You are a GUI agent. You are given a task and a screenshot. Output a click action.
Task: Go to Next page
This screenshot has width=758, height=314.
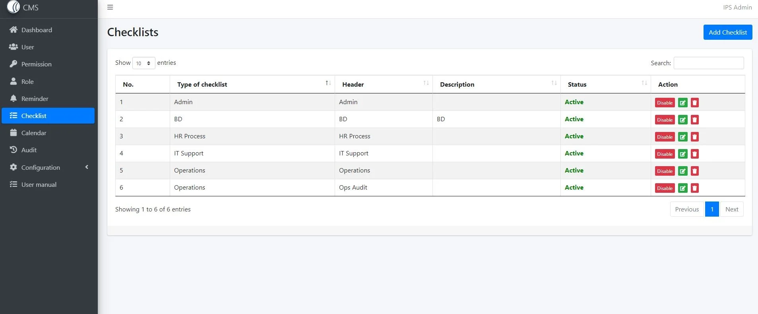tap(731, 209)
